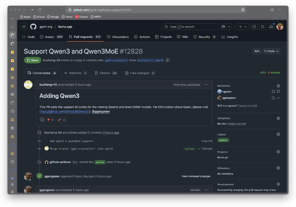This screenshot has width=296, height=207.
Task: Open the GitHub hamburger navigation menu
Action: 24,27
